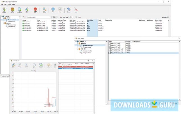The height and width of the screenshot is (114, 181).
Task: Uncheck Velocity Z-axis in Trend Window list
Action: [63, 67]
